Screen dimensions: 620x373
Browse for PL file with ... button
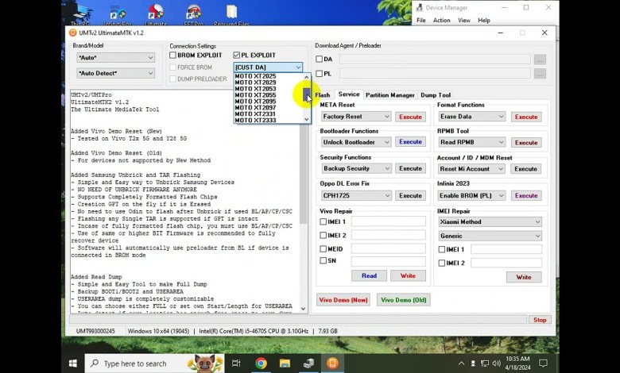tap(540, 74)
